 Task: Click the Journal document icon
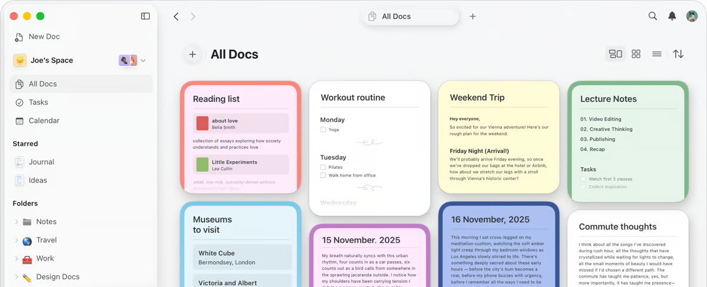(19, 162)
